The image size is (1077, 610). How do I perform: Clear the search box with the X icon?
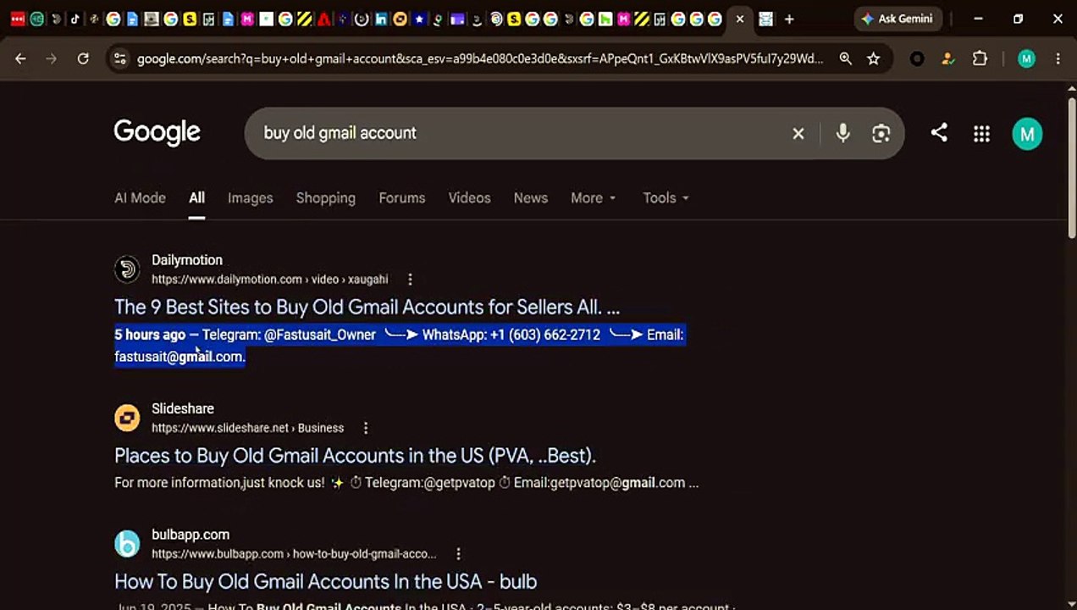click(x=798, y=134)
